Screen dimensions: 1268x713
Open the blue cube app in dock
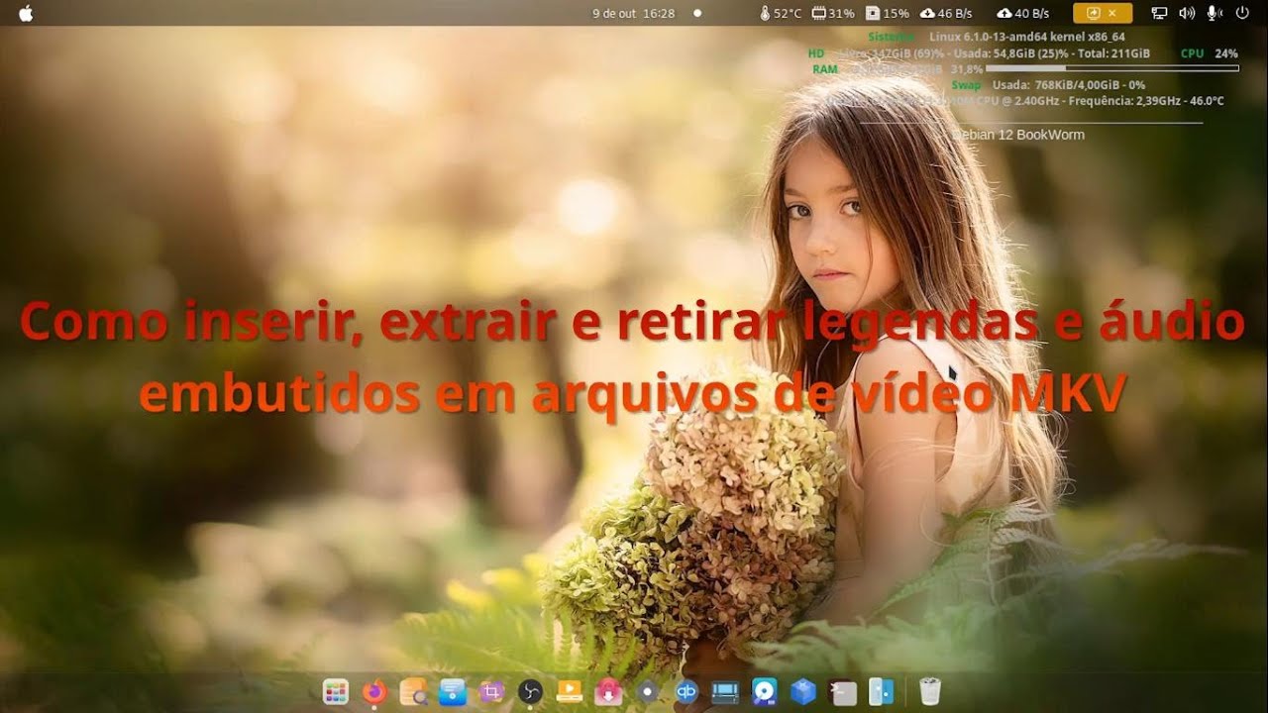pyautogui.click(x=803, y=691)
